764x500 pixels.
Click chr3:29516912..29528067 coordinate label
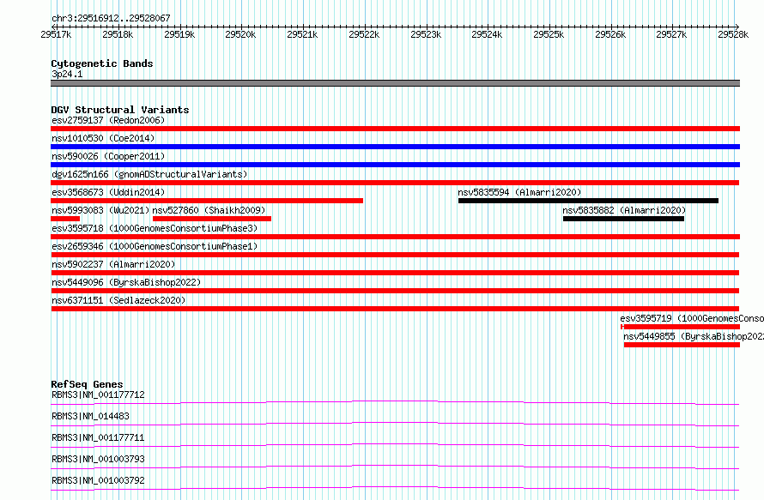[111, 18]
